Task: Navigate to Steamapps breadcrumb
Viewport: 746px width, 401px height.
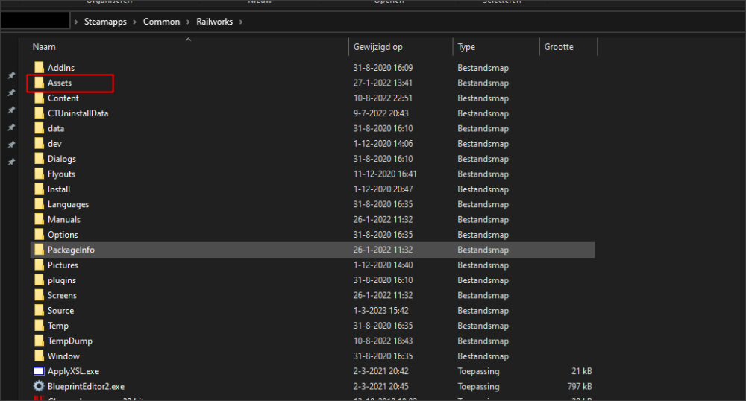Action: pyautogui.click(x=105, y=22)
